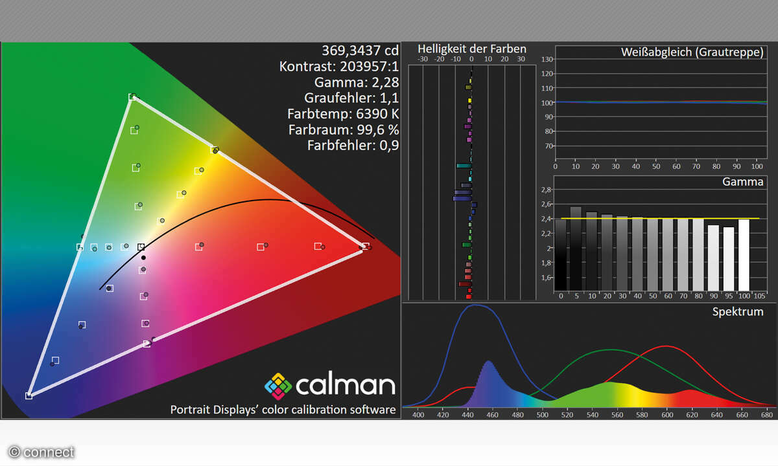Click the white point marker in gamut center
This screenshot has height=466, width=778.
(141, 247)
